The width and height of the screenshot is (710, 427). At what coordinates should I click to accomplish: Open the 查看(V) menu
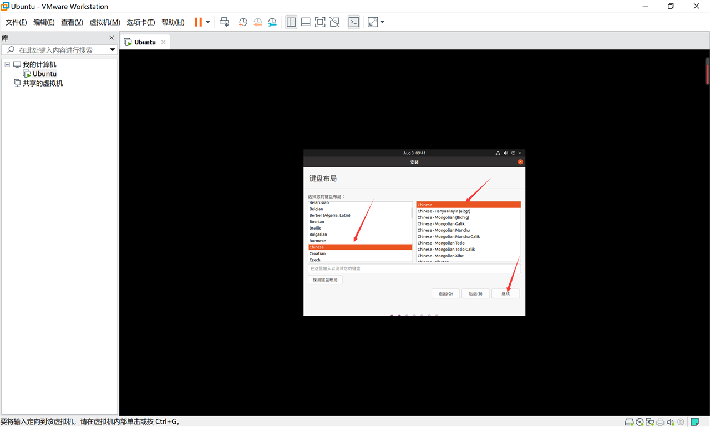click(x=72, y=22)
